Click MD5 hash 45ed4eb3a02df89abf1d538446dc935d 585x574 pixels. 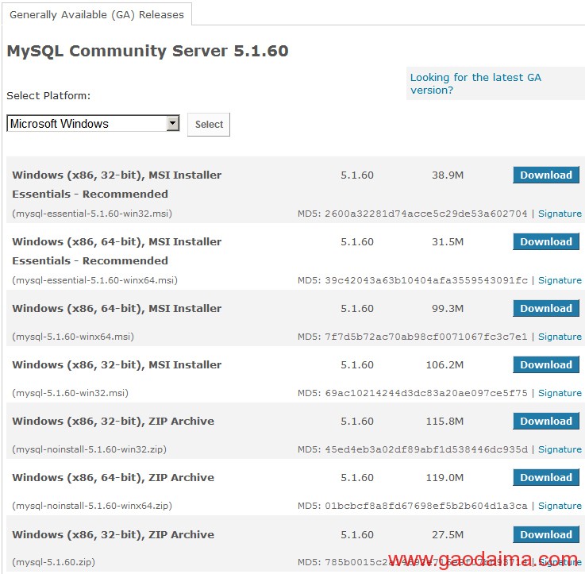point(426,449)
